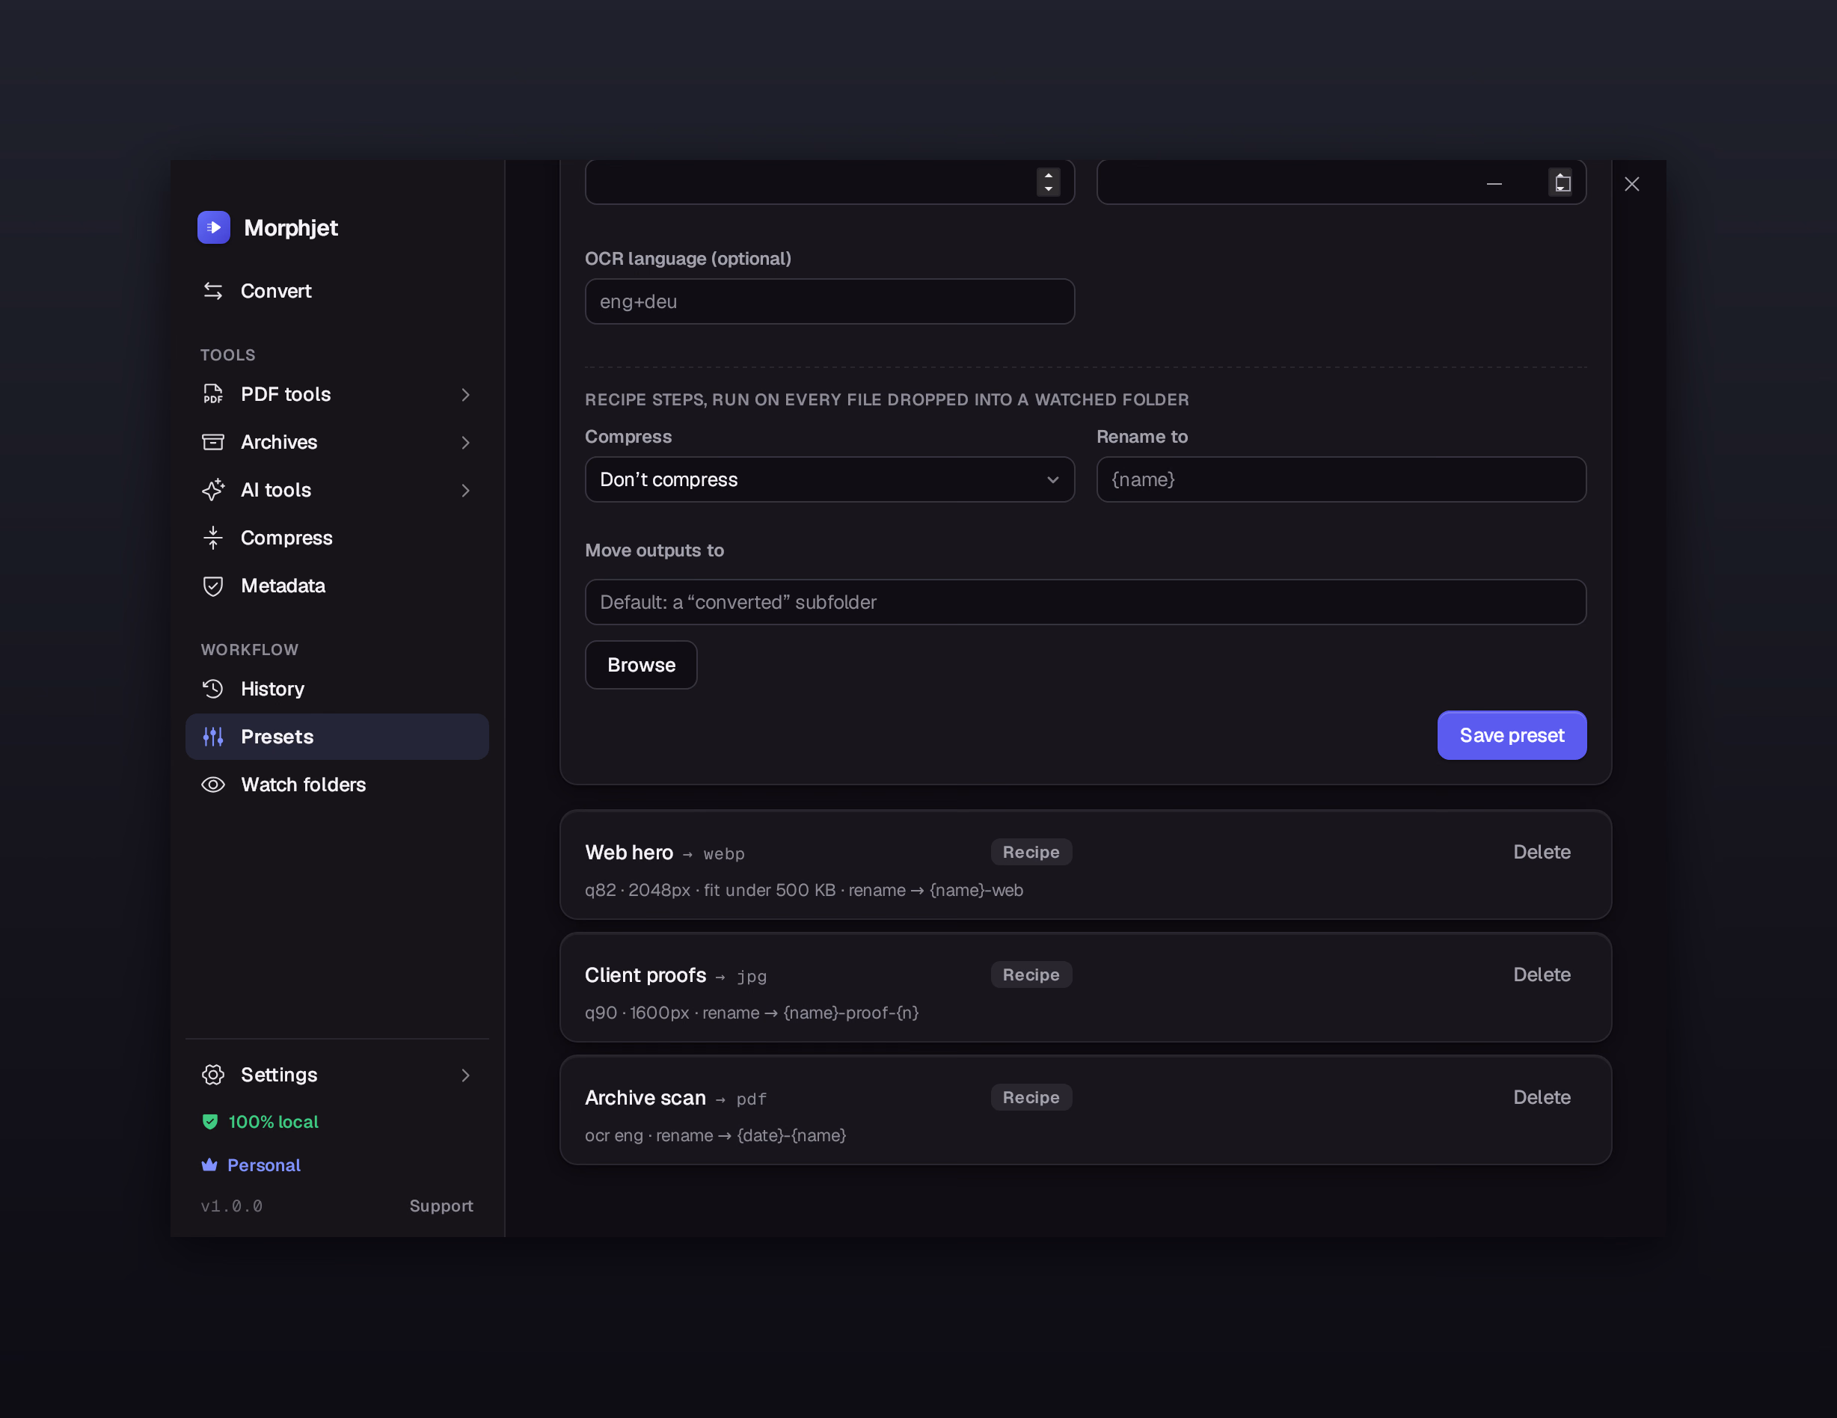Viewport: 1837px width, 1418px height.
Task: Expand the Settings submenu chevron
Action: click(x=465, y=1075)
